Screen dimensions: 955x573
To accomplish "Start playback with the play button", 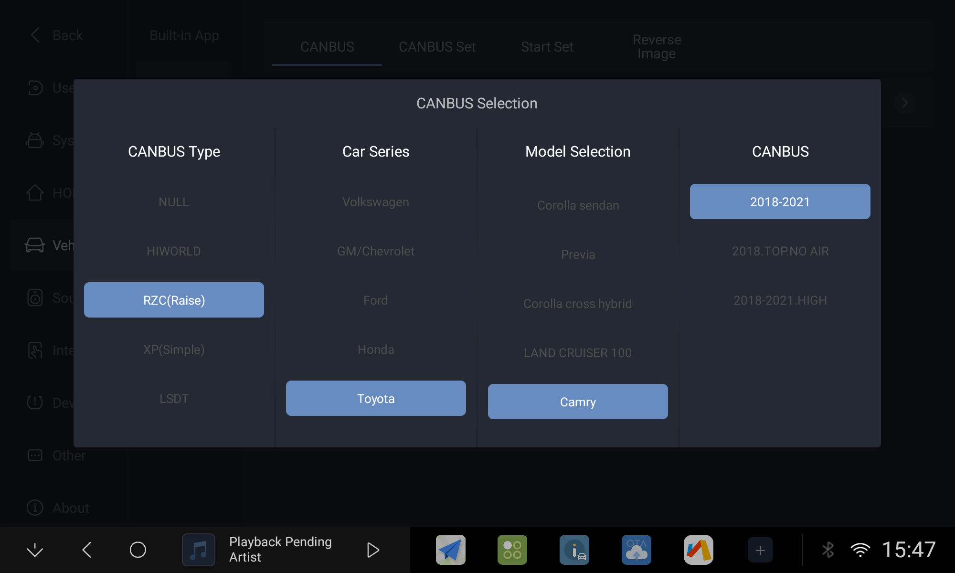I will [x=373, y=550].
